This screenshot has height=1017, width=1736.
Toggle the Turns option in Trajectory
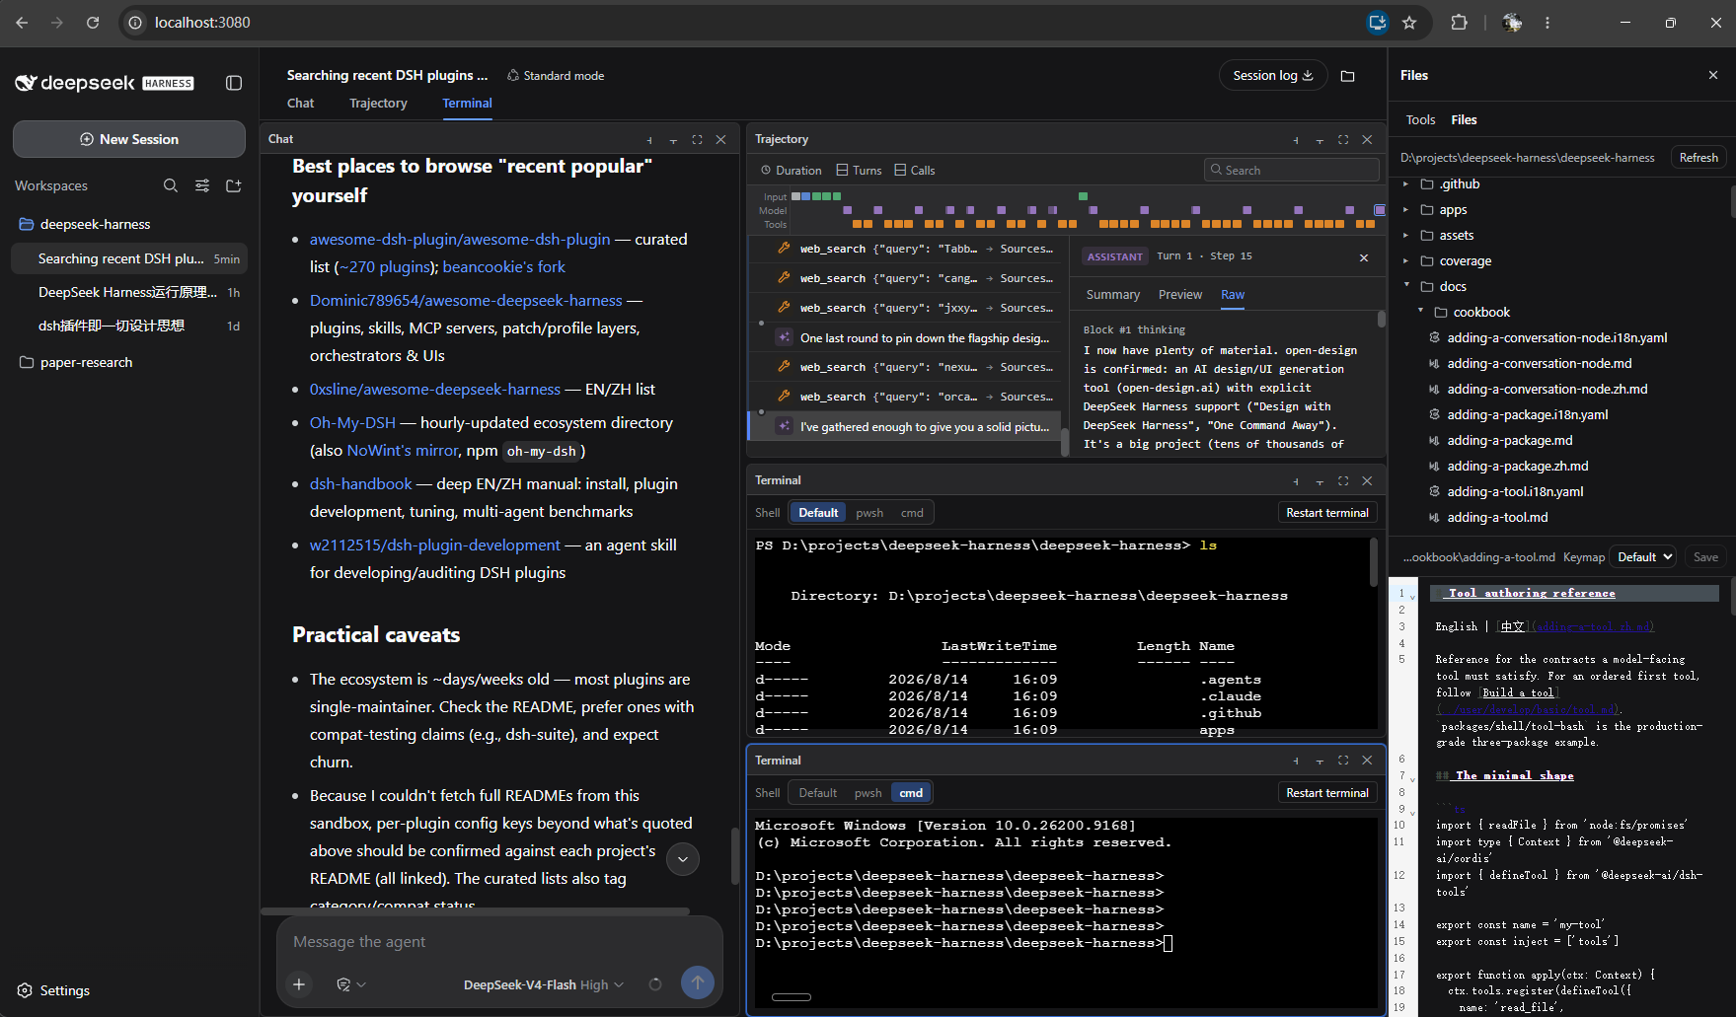tap(860, 171)
